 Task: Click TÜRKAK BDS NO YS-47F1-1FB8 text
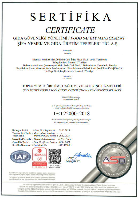[x=54, y=166]
